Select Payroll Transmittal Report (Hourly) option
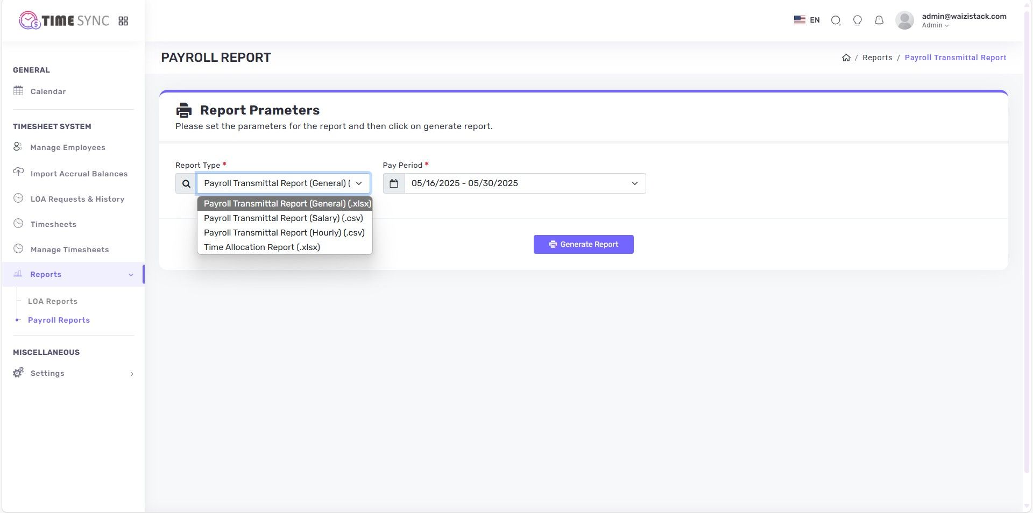The image size is (1033, 513). (x=284, y=233)
